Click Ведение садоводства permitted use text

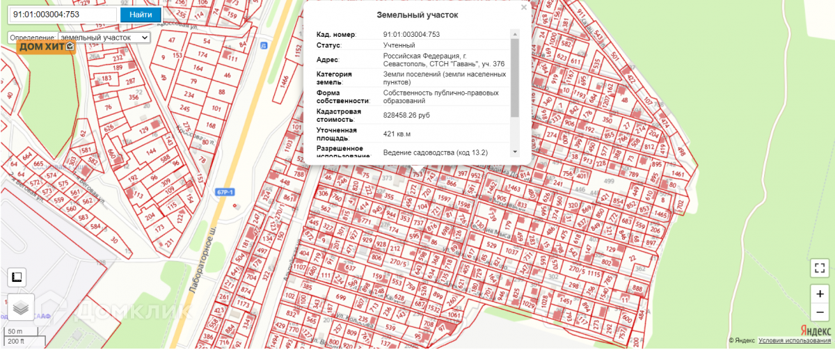[436, 152]
